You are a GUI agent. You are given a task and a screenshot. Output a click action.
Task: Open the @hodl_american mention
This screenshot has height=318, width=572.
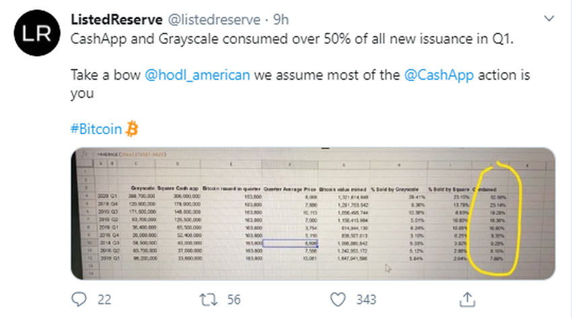point(197,75)
